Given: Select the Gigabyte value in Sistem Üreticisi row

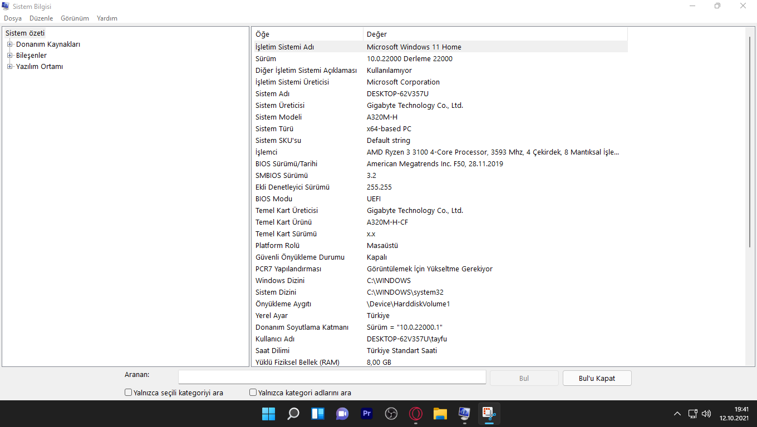Looking at the screenshot, I should pyautogui.click(x=415, y=106).
